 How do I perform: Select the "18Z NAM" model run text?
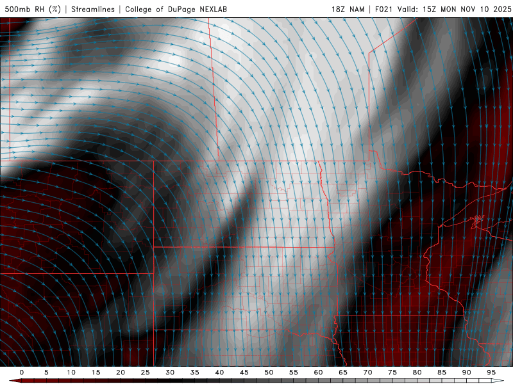pyautogui.click(x=348, y=9)
